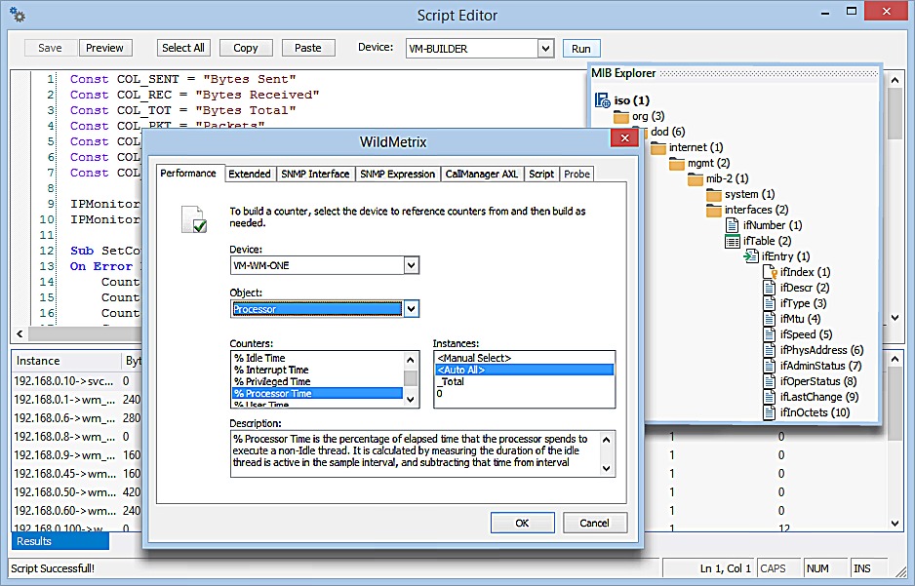Select the % Interrupt Time counter
Image resolution: width=915 pixels, height=586 pixels.
(317, 370)
